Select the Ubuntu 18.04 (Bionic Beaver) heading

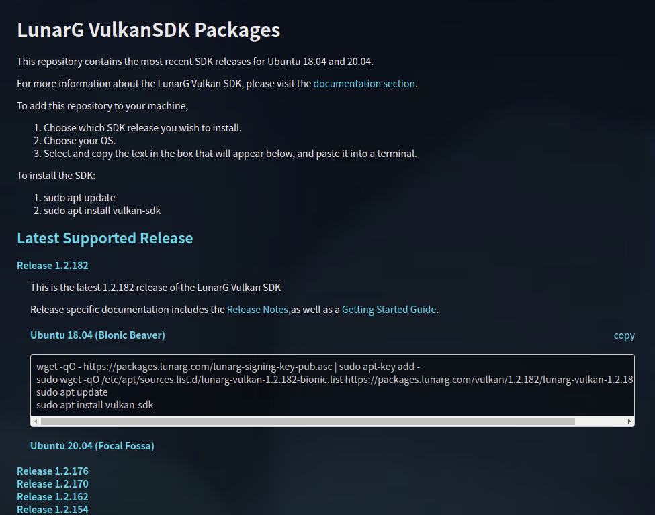(x=97, y=335)
